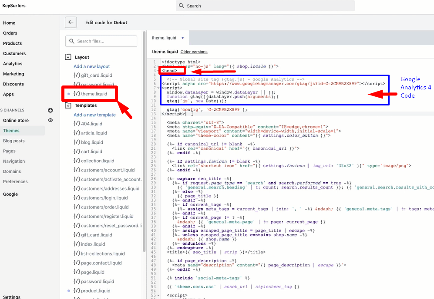Click the product.liquid file icon
Image resolution: width=434 pixels, height=299 pixels.
[77, 290]
